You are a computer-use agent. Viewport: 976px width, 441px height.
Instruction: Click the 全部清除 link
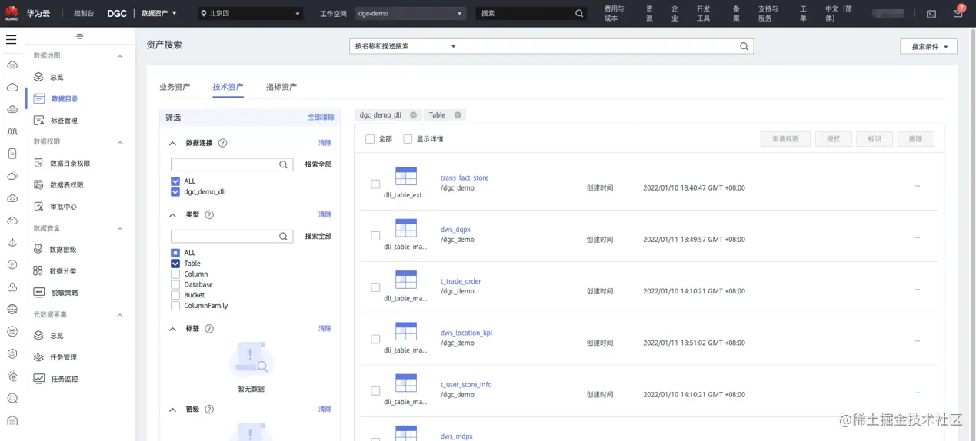click(x=321, y=118)
